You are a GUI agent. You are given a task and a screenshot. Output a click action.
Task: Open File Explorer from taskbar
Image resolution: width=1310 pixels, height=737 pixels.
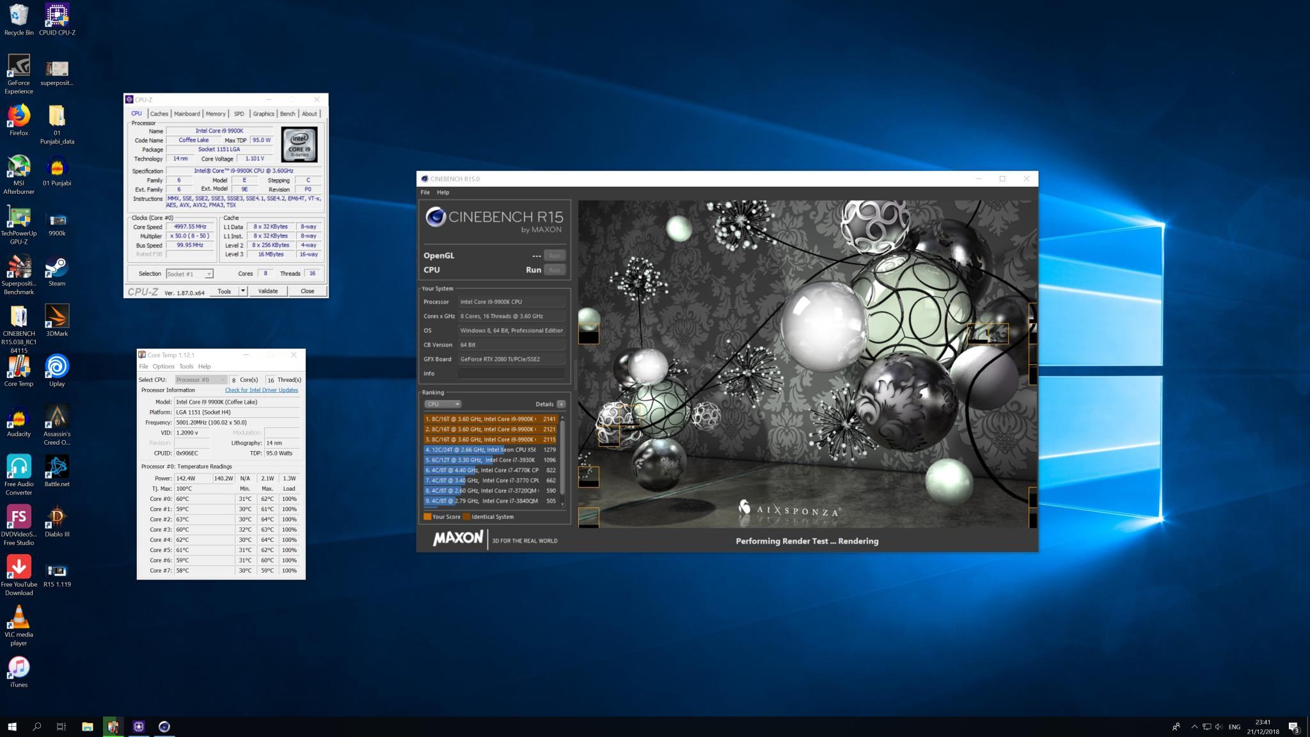coord(87,726)
